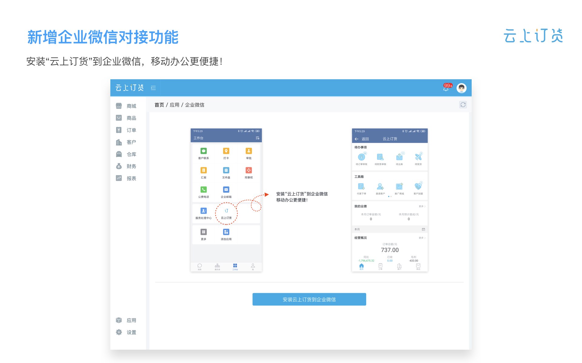Switch to 客户 bottom tab in right phone
The image size is (582, 363).
(x=399, y=267)
